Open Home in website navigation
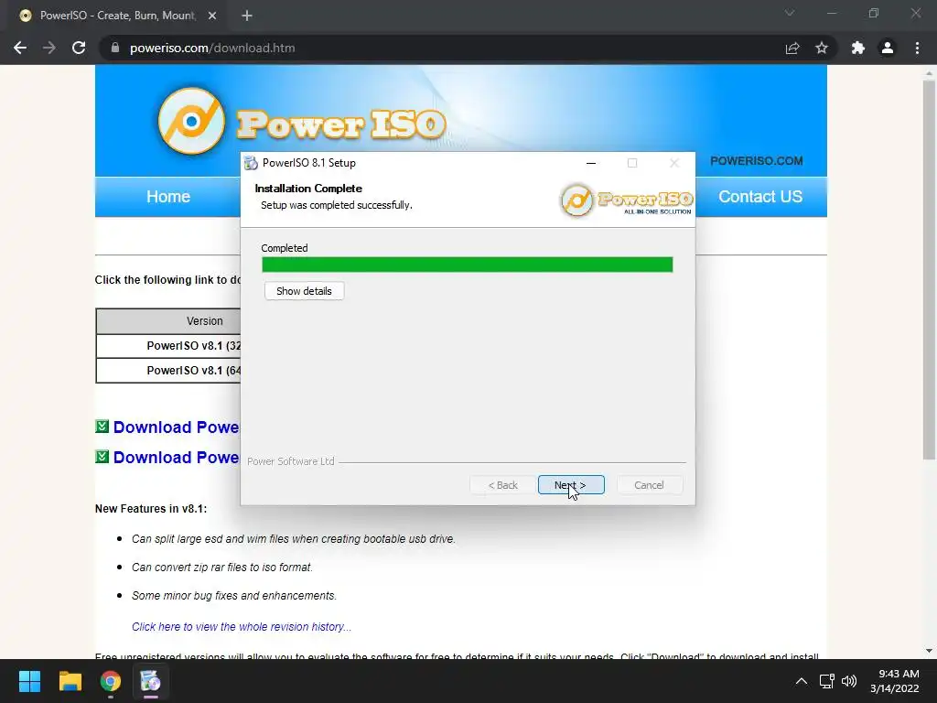The image size is (937, 703). (168, 197)
